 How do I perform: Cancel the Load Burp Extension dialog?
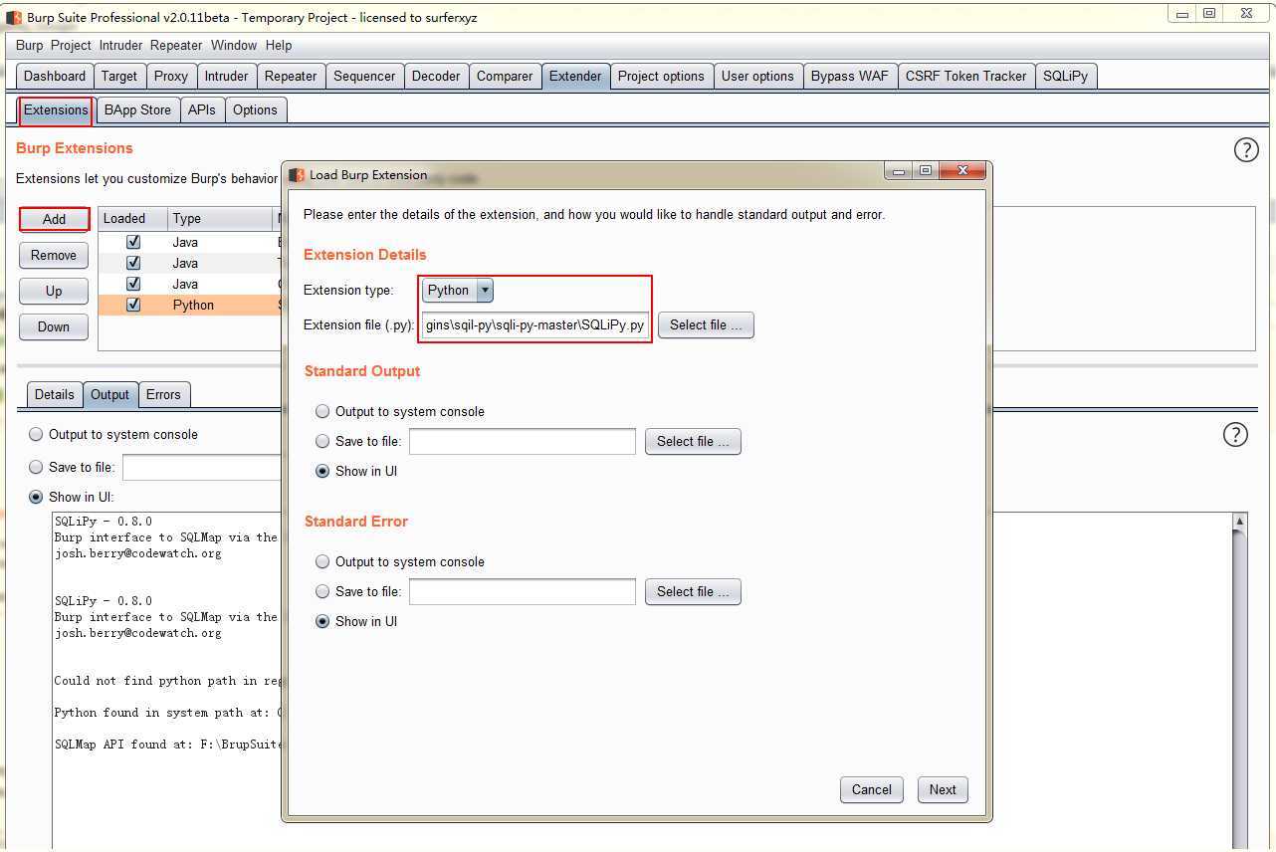[872, 789]
